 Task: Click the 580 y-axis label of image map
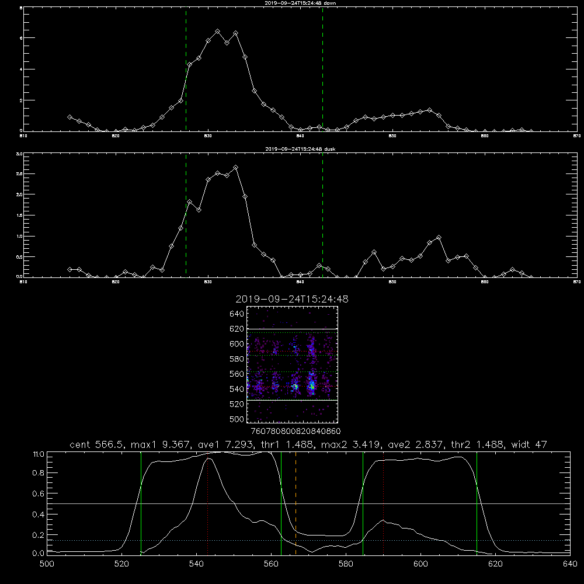coord(237,359)
